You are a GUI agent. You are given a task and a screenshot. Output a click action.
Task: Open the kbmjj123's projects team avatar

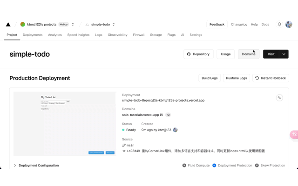23,24
